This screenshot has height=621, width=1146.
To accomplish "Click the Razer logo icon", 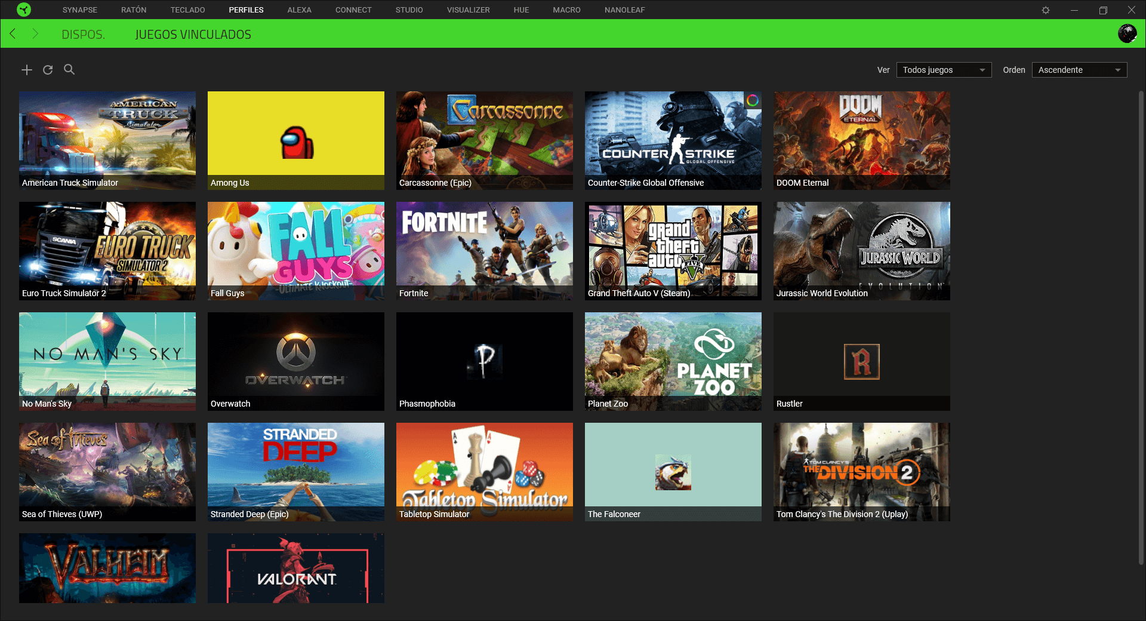I will tap(24, 10).
